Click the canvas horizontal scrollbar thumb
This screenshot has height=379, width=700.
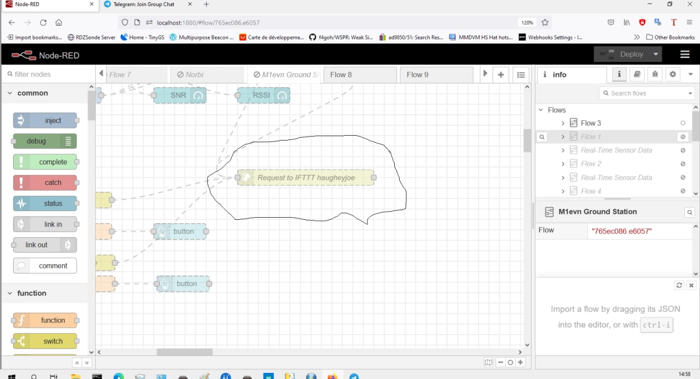point(184,352)
